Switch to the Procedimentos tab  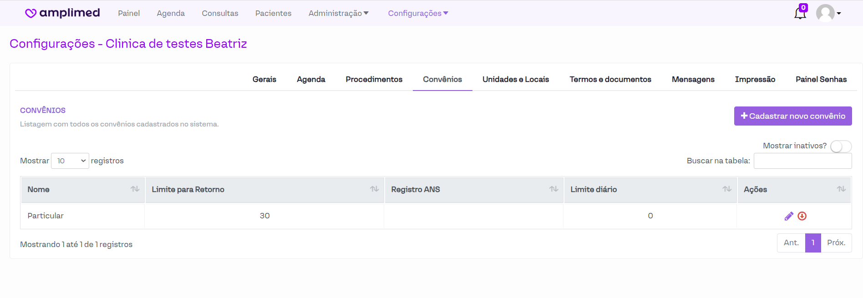pos(374,79)
